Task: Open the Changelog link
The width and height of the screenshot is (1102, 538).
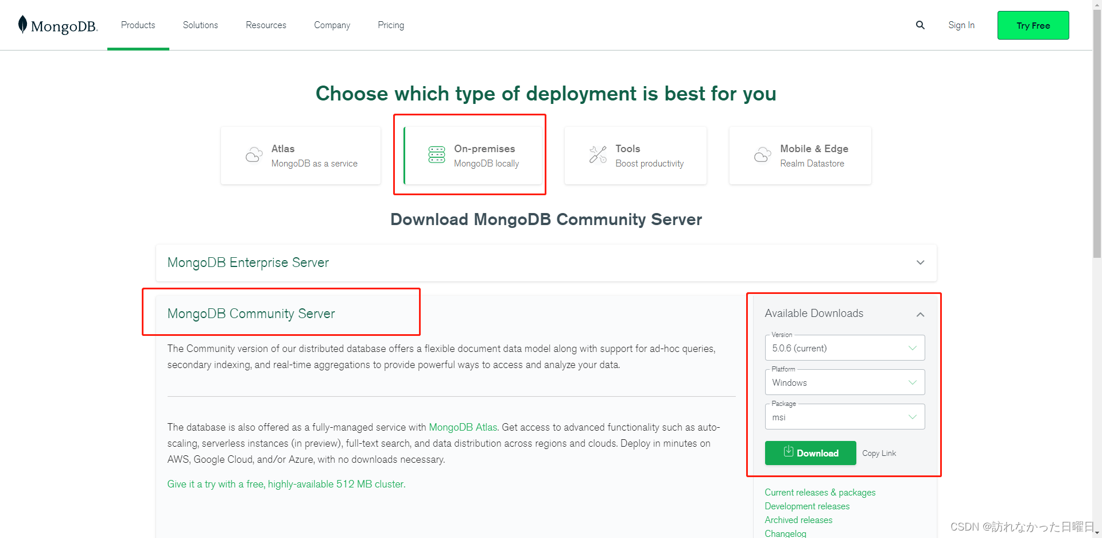Action: point(785,533)
